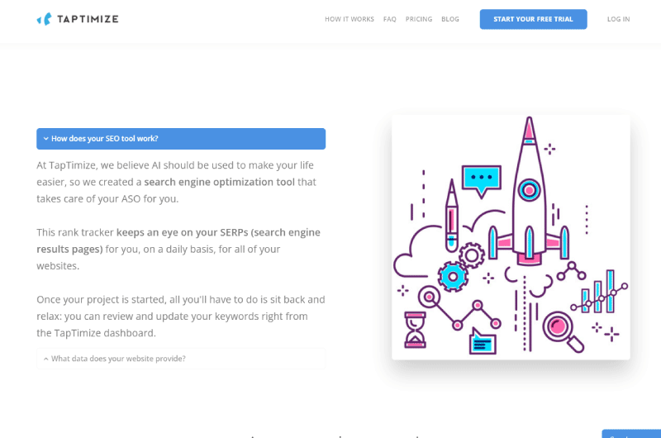This screenshot has width=661, height=438.
Task: Click the 'the TapTimize dashboard.' text
Action: pos(96,333)
